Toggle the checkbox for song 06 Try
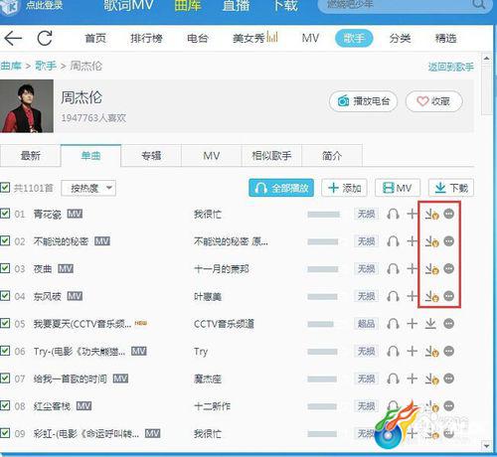The width and height of the screenshot is (497, 457). coord(5,351)
